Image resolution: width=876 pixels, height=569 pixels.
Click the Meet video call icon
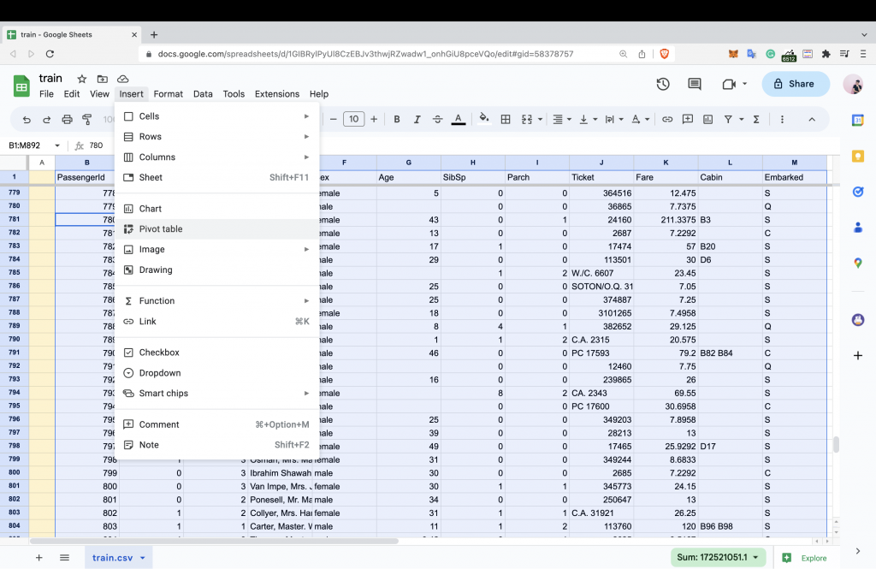click(x=729, y=84)
